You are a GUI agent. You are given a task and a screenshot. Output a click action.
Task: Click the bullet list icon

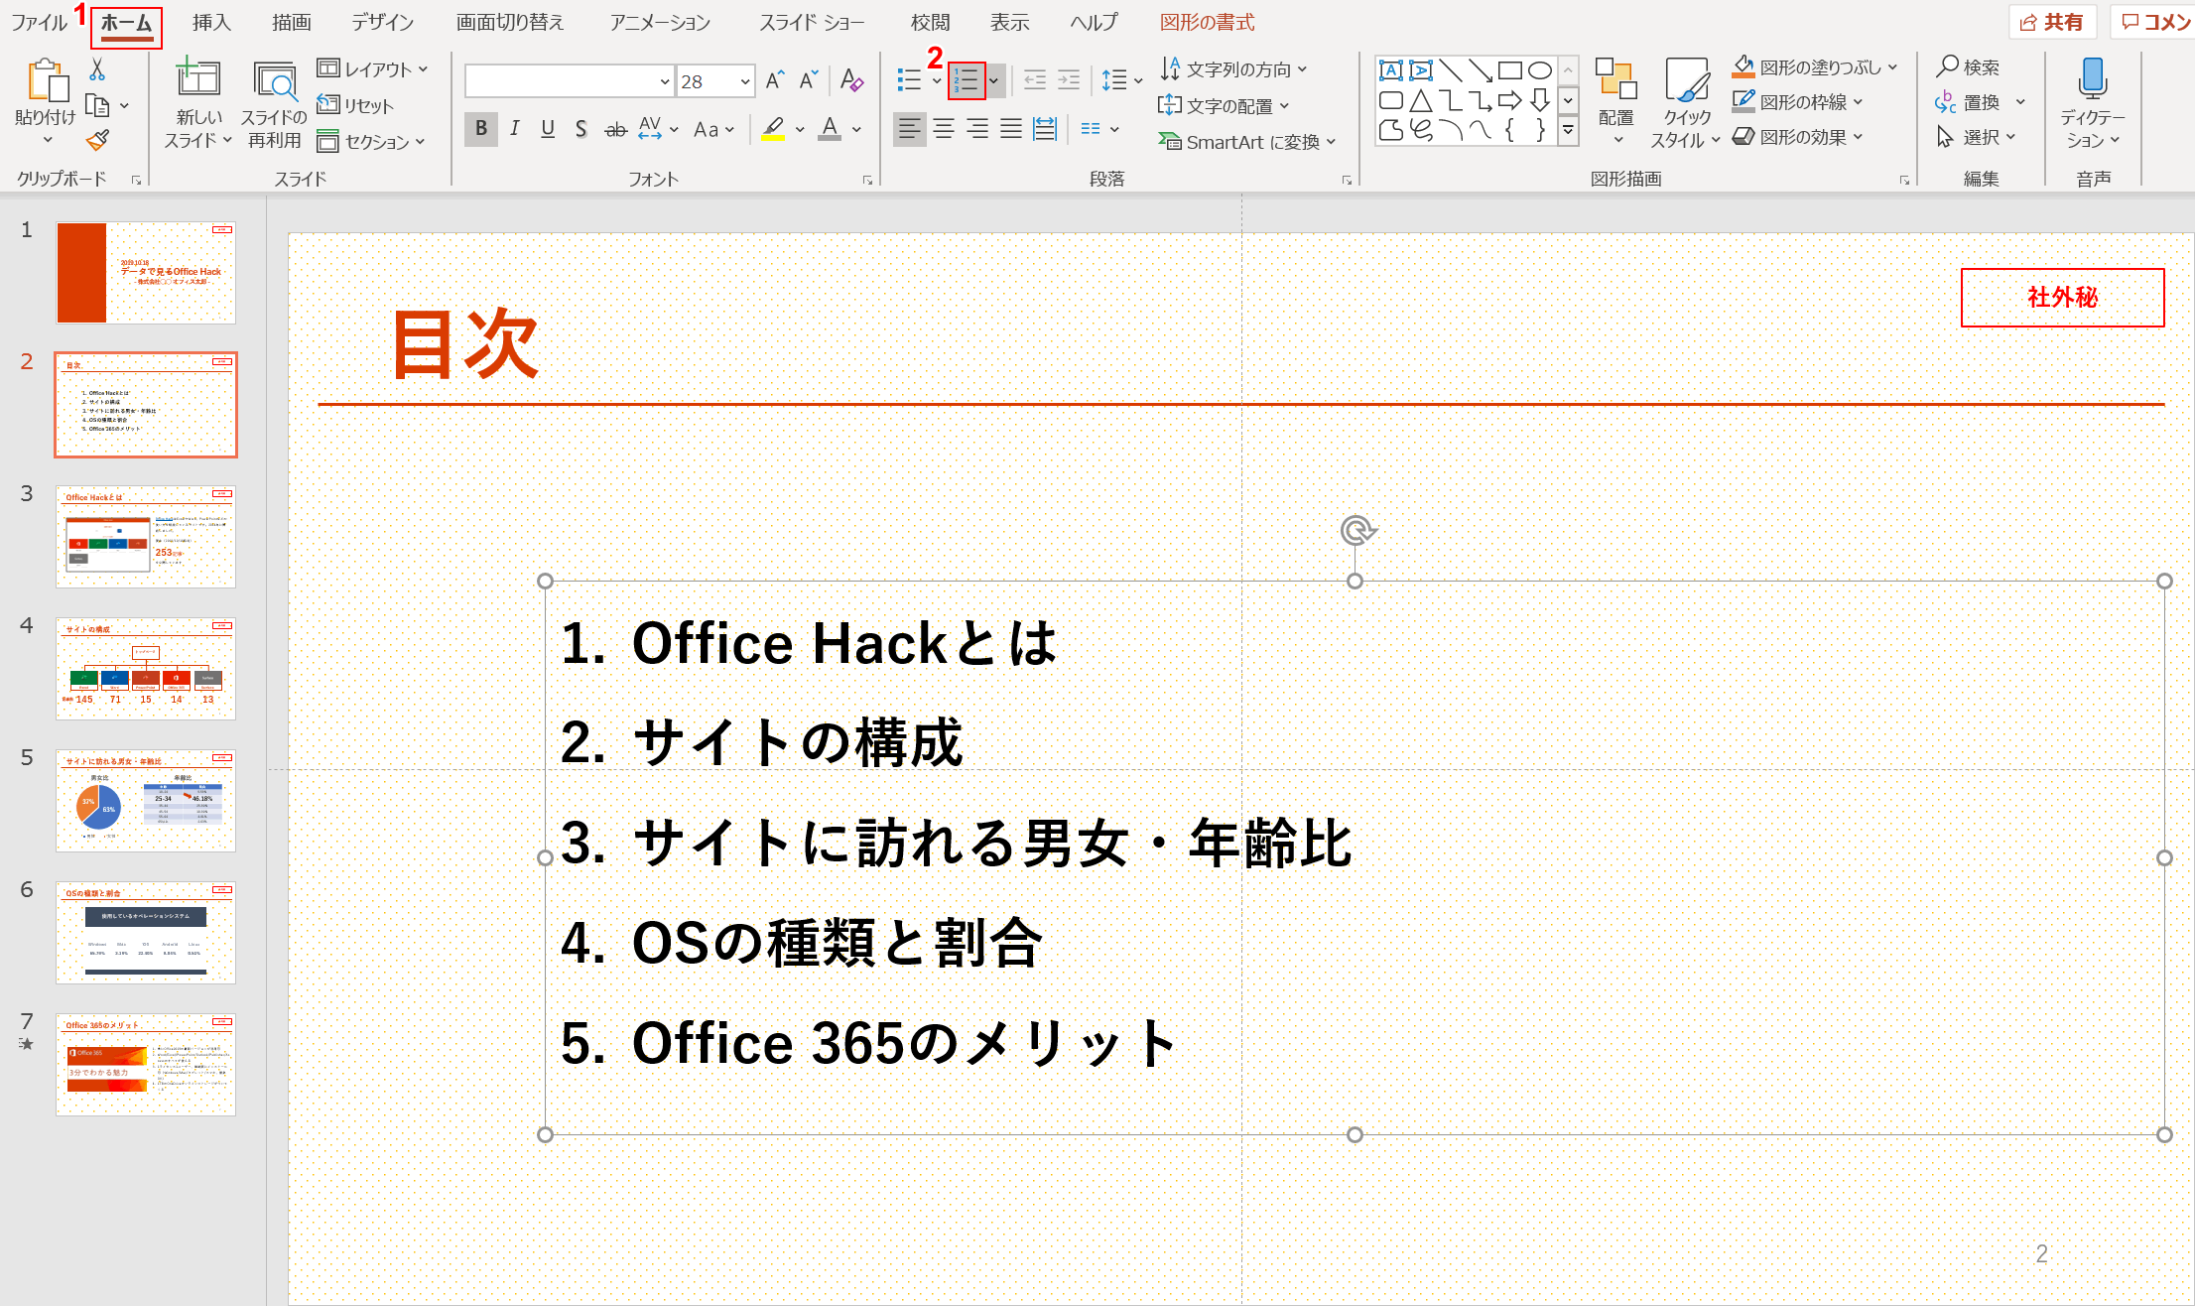[909, 80]
